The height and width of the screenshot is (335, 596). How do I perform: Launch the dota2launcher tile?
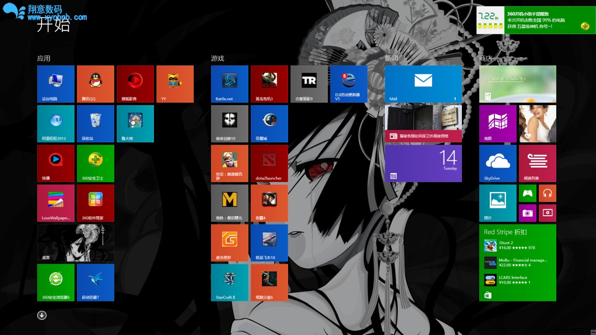tap(269, 163)
